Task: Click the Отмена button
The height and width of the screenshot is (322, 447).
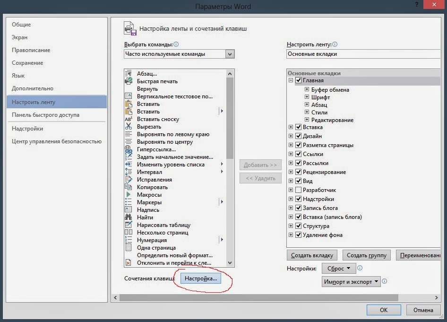Action: click(x=423, y=310)
